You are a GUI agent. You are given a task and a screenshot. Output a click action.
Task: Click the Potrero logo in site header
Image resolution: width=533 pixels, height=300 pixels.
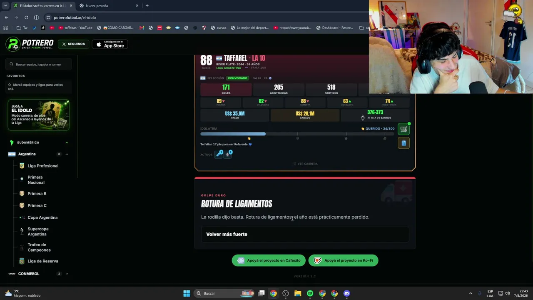tap(30, 44)
